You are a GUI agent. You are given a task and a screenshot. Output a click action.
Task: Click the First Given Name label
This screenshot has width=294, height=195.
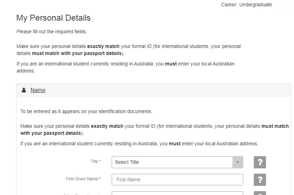point(82,179)
